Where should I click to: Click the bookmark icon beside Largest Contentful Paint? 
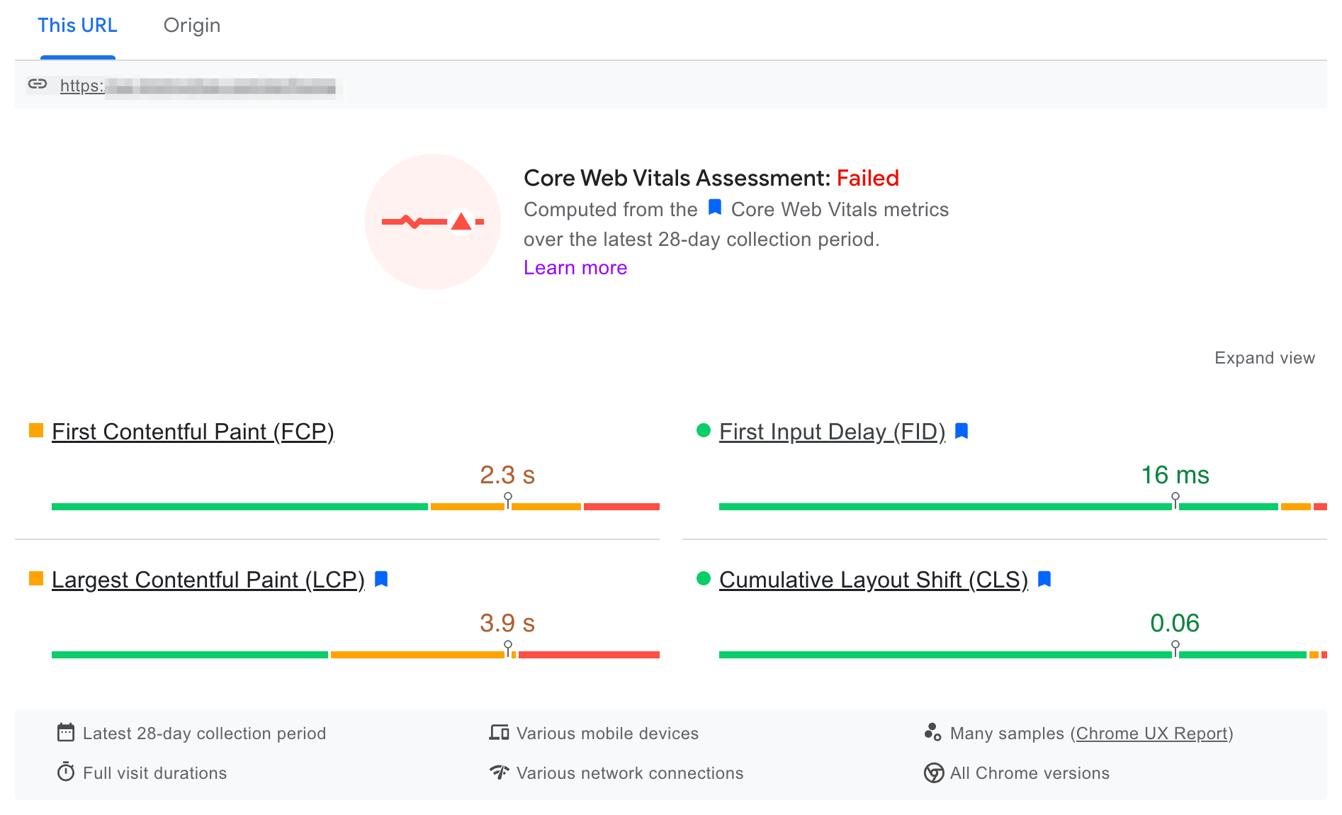pyautogui.click(x=381, y=579)
